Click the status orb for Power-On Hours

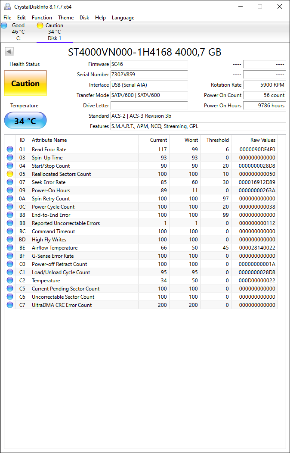[10, 191]
